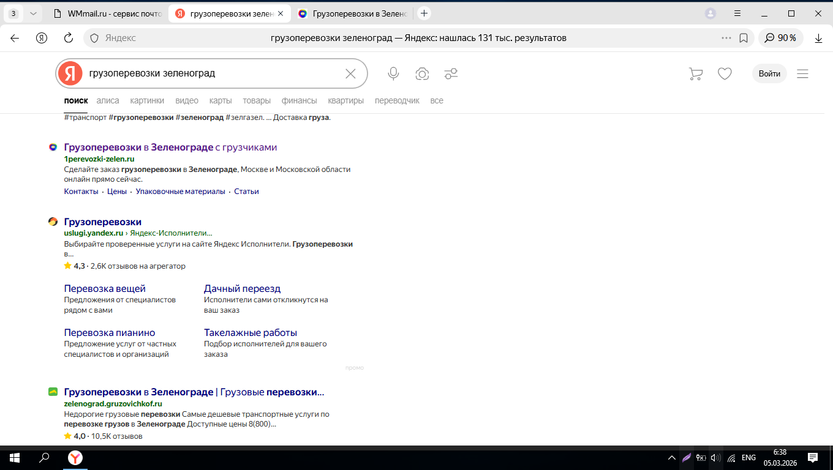Click the Yandex Browser taskbar icon
Viewport: 833px width, 470px height.
pyautogui.click(x=75, y=458)
